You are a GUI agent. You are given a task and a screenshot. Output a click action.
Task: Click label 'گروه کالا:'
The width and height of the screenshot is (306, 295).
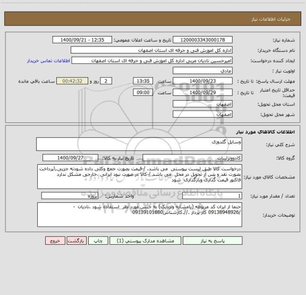coord(285,158)
